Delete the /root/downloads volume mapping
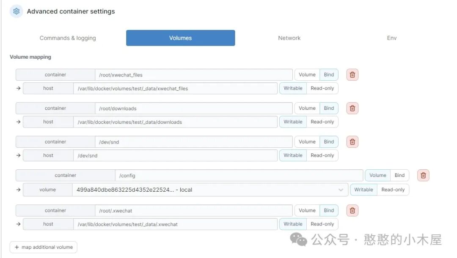Image resolution: width=457 pixels, height=258 pixels. [352, 108]
